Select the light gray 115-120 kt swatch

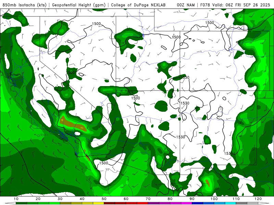252,203
